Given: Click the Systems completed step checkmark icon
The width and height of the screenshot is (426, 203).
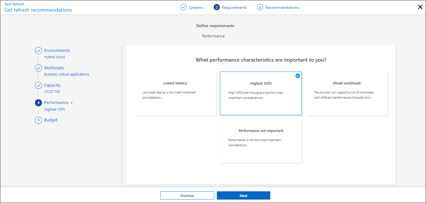Looking at the screenshot, I should 183,7.
